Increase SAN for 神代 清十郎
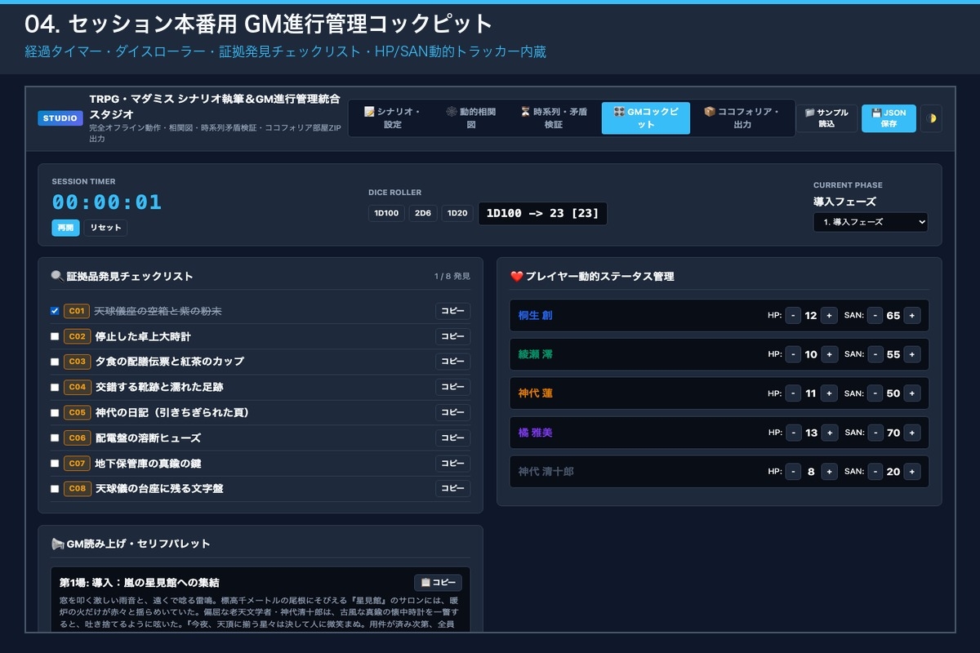Image resolution: width=980 pixels, height=653 pixels. [912, 472]
